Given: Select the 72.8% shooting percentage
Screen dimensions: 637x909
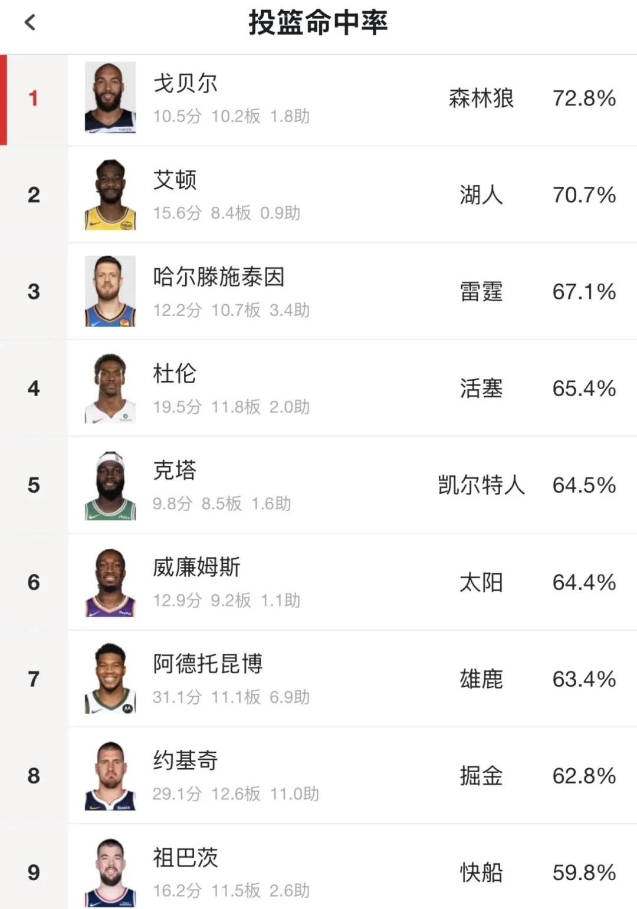Looking at the screenshot, I should coord(584,98).
